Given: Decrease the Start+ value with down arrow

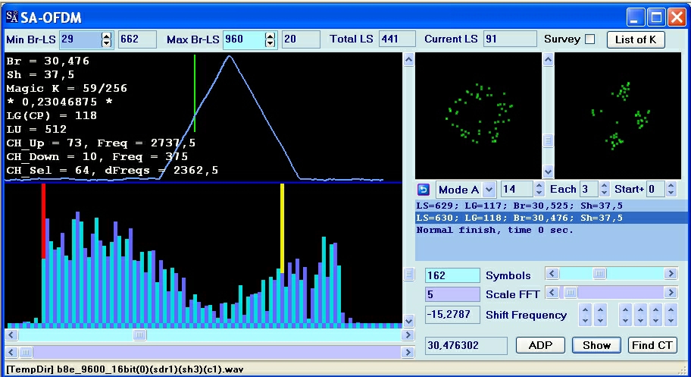Looking at the screenshot, I should pyautogui.click(x=671, y=193).
